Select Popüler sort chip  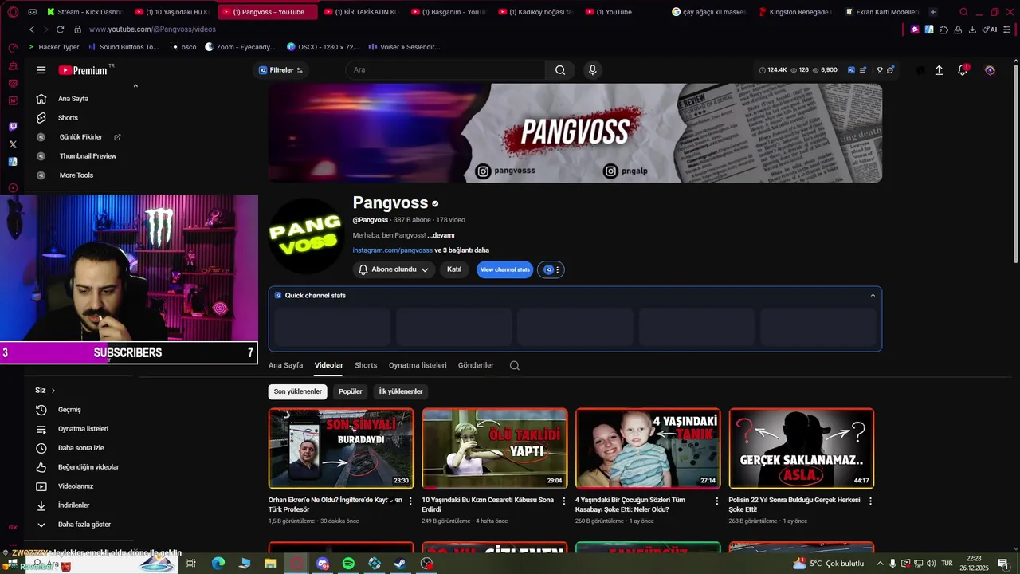[x=351, y=391]
